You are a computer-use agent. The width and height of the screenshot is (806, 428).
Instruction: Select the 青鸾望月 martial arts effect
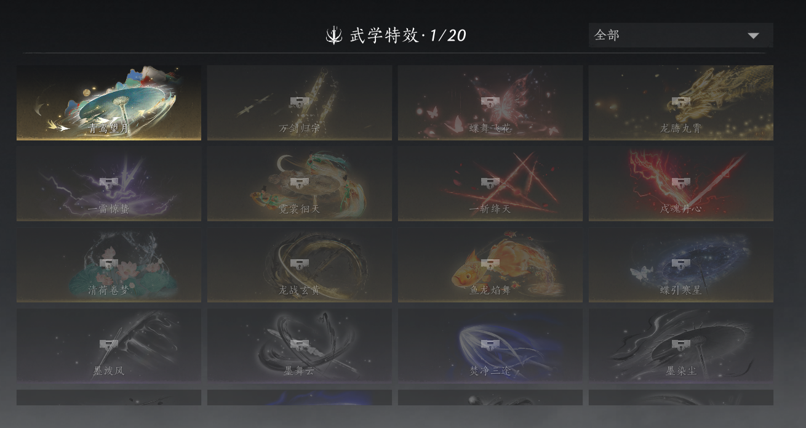click(x=109, y=103)
